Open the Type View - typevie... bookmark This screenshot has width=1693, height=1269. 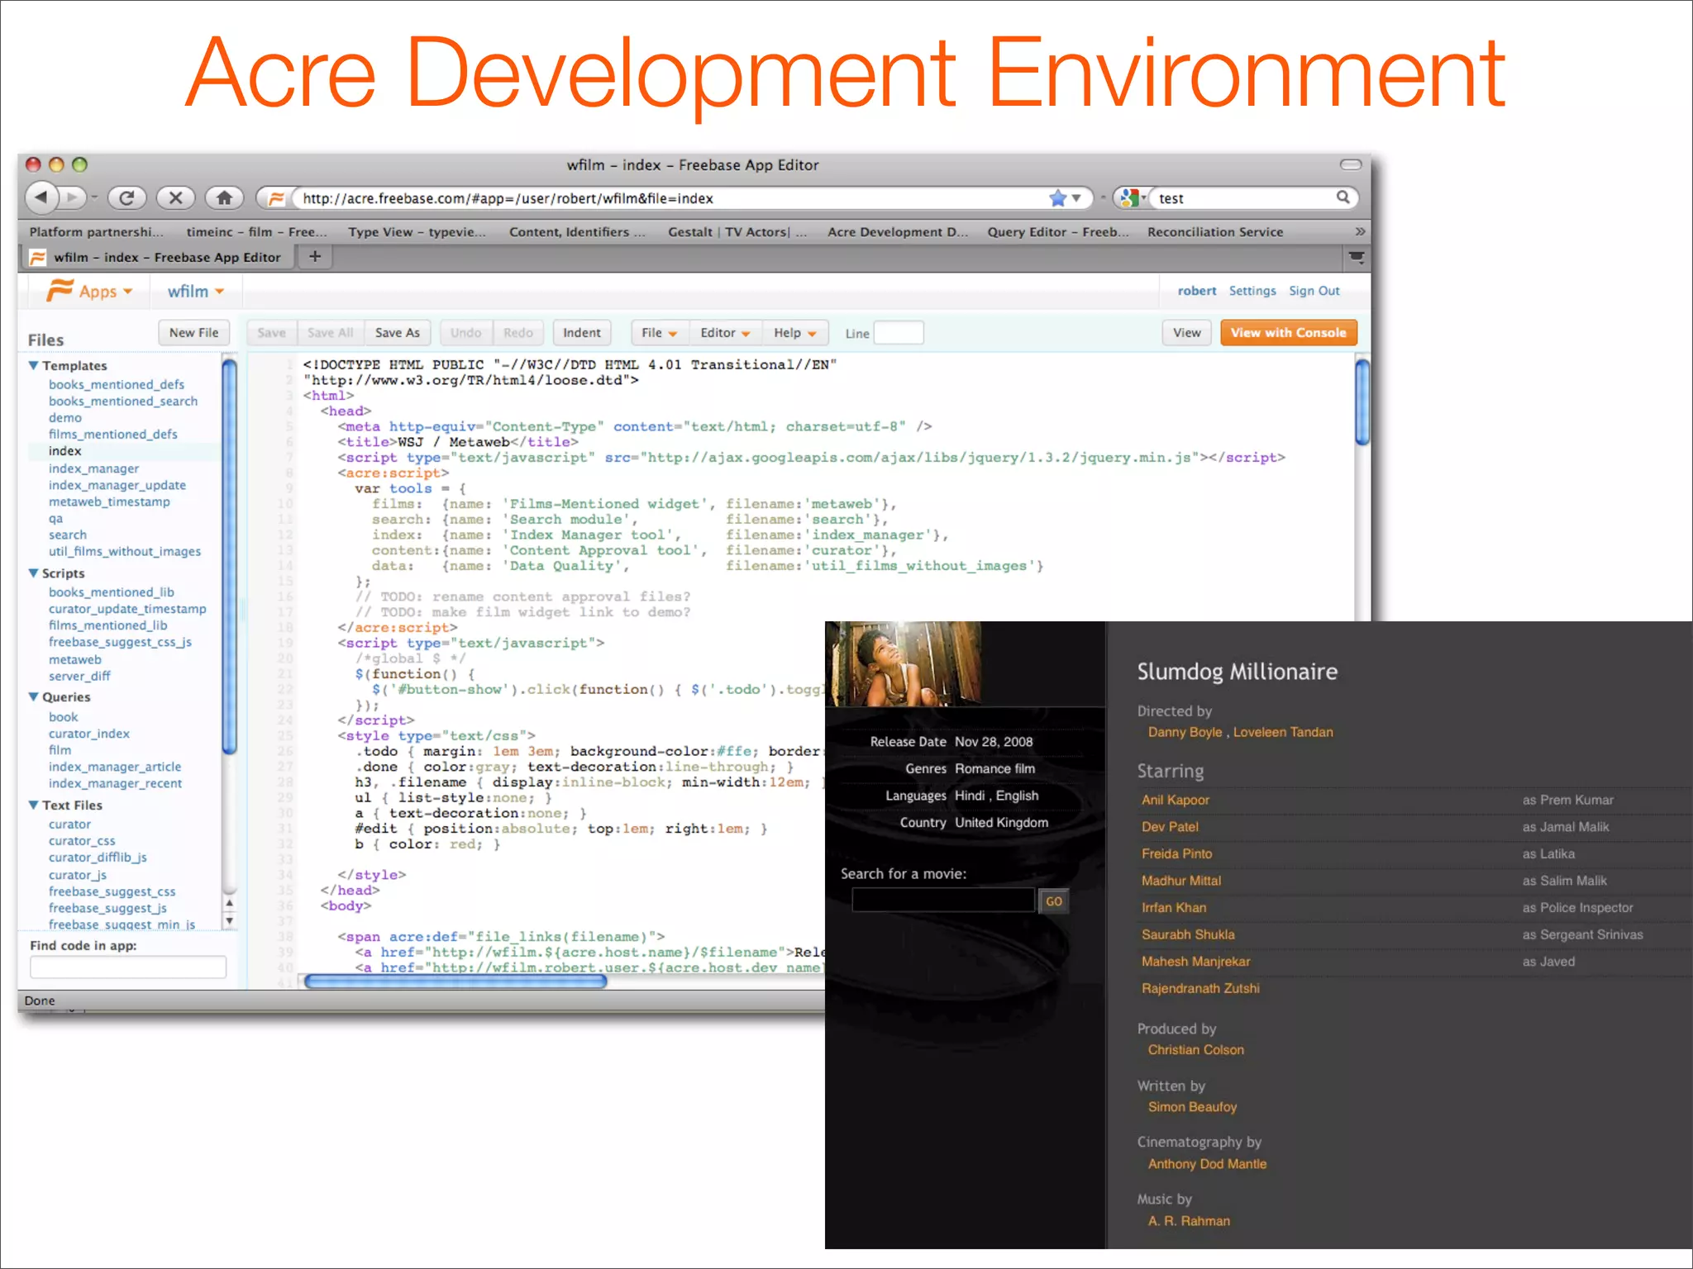point(417,232)
